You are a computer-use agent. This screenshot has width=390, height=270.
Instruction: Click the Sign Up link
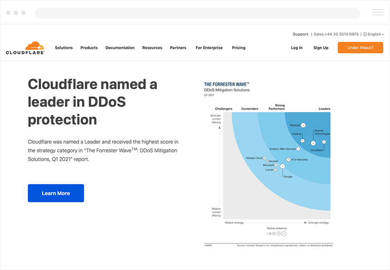click(321, 47)
